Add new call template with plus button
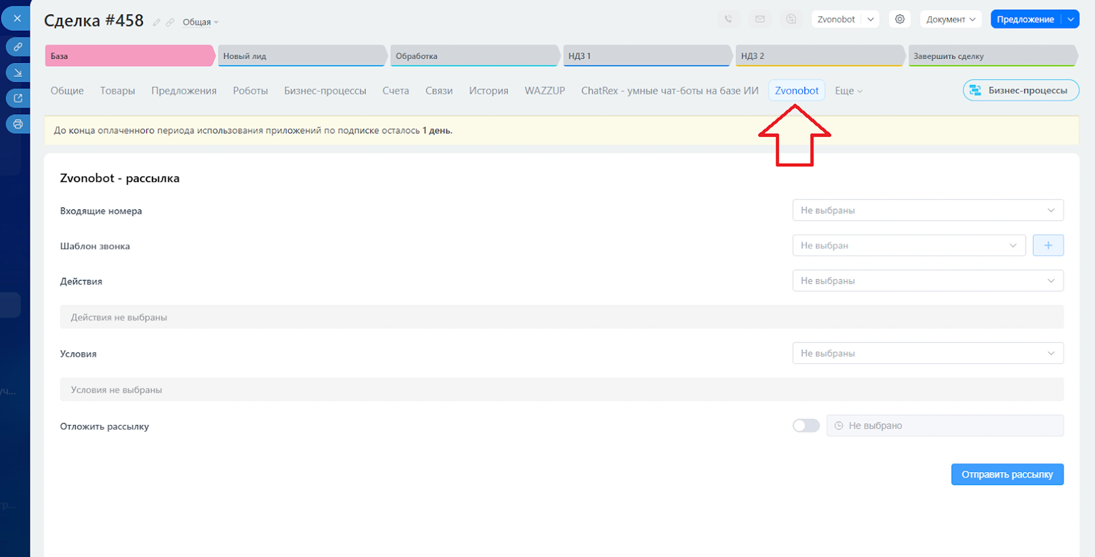Viewport: 1095px width, 557px height. pos(1048,245)
